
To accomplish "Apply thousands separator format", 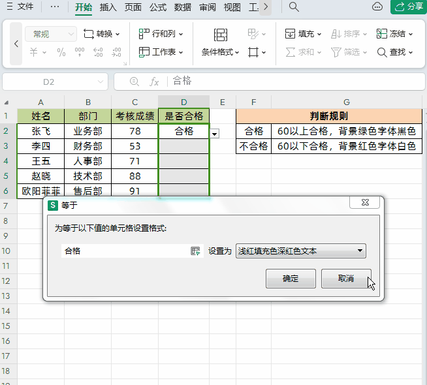I will click(x=80, y=52).
